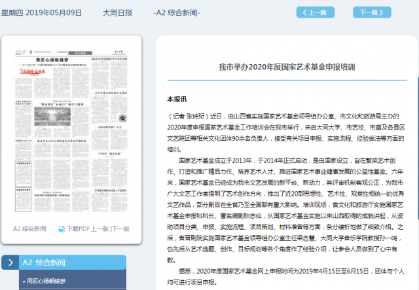Expand the A2 综合新闻 section arrow
Screen dimensions: 419x290
[10, 263]
